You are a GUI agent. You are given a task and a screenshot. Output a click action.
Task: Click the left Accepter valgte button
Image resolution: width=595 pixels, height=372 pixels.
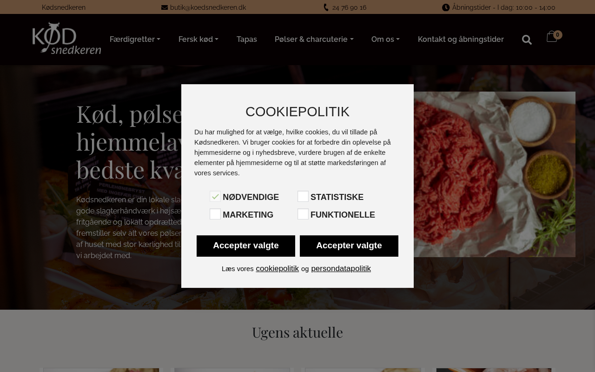(x=246, y=246)
